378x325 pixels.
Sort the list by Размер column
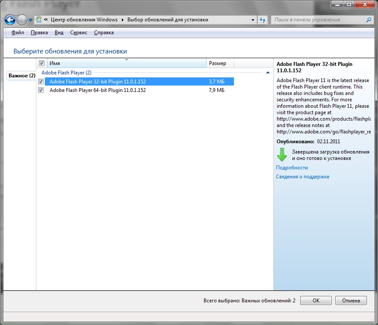[x=220, y=63]
